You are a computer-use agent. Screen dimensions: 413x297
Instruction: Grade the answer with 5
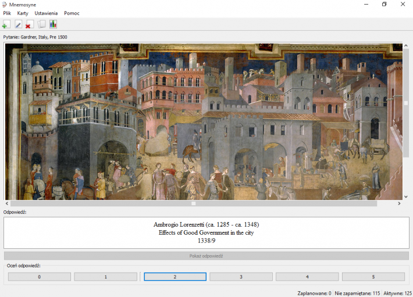click(373, 277)
